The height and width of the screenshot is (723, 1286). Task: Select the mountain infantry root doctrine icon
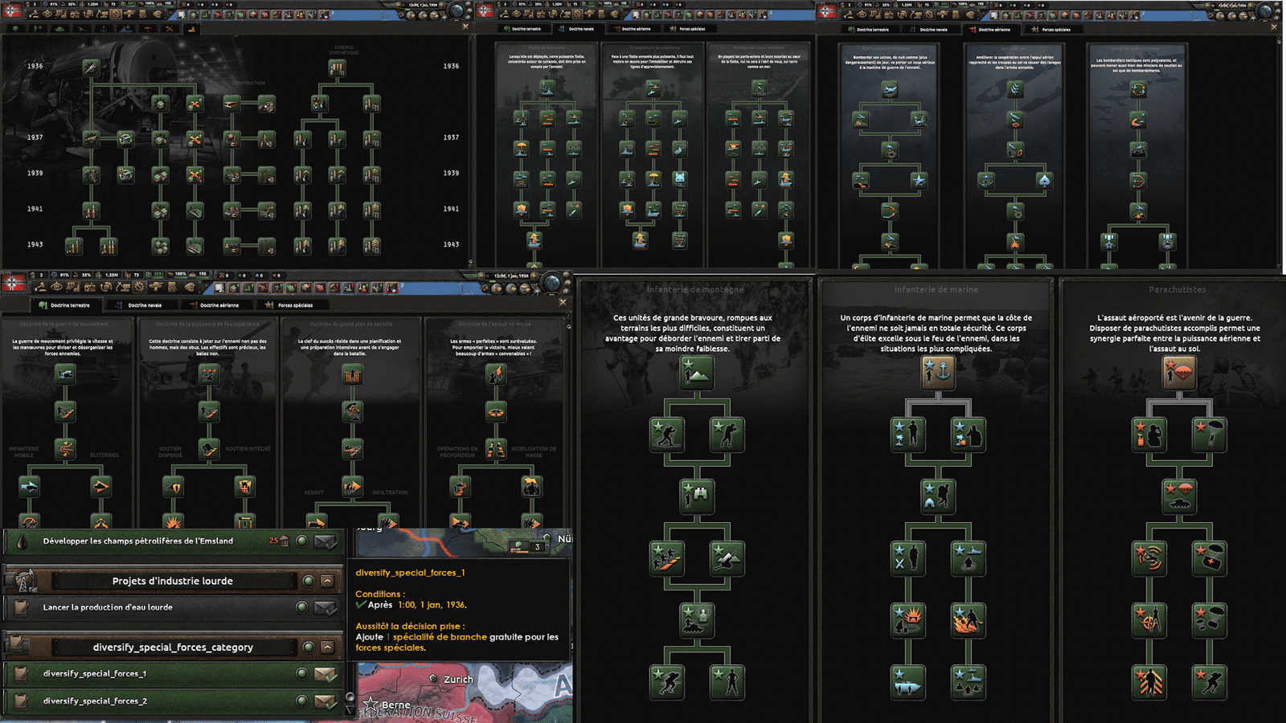[x=696, y=374]
